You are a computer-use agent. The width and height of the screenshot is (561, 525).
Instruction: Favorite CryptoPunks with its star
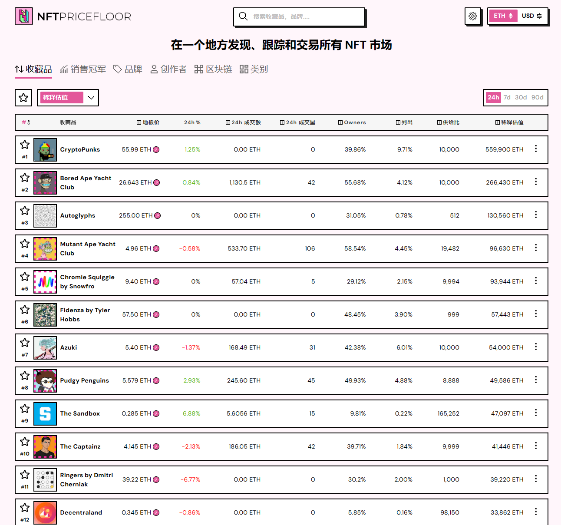tap(25, 145)
